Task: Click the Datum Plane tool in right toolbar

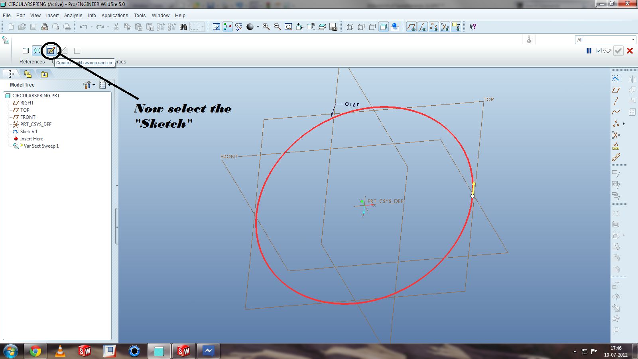Action: 616,90
